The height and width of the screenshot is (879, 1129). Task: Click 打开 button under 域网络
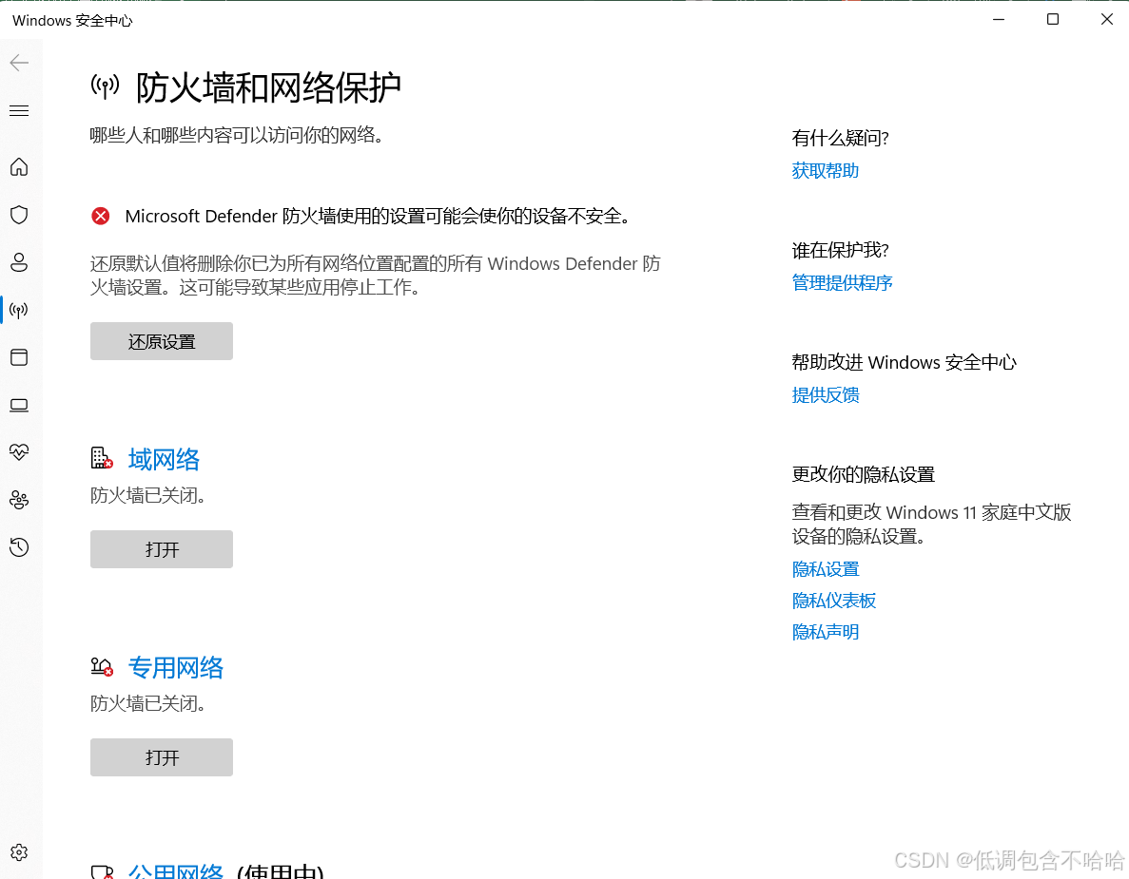click(x=162, y=549)
